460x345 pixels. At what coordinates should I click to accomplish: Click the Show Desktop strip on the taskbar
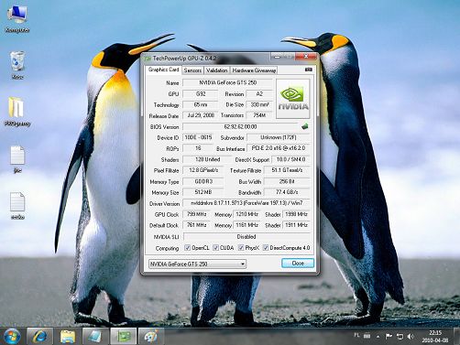coord(456,336)
